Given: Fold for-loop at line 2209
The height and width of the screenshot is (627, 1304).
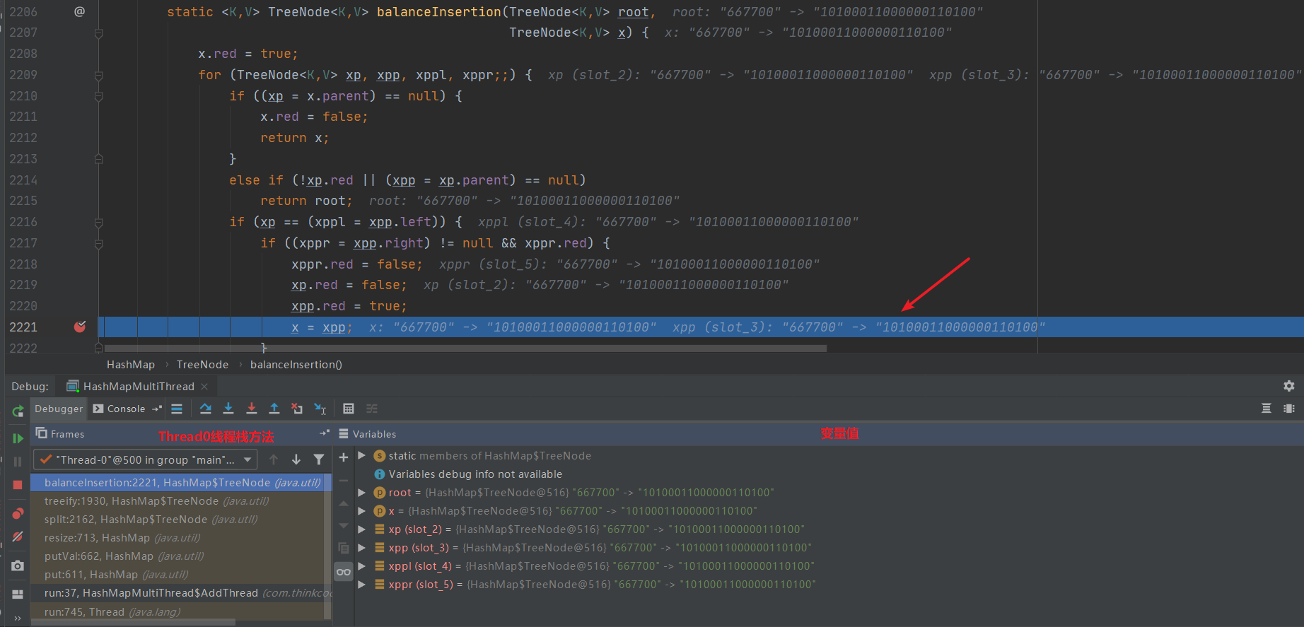Looking at the screenshot, I should click(99, 75).
